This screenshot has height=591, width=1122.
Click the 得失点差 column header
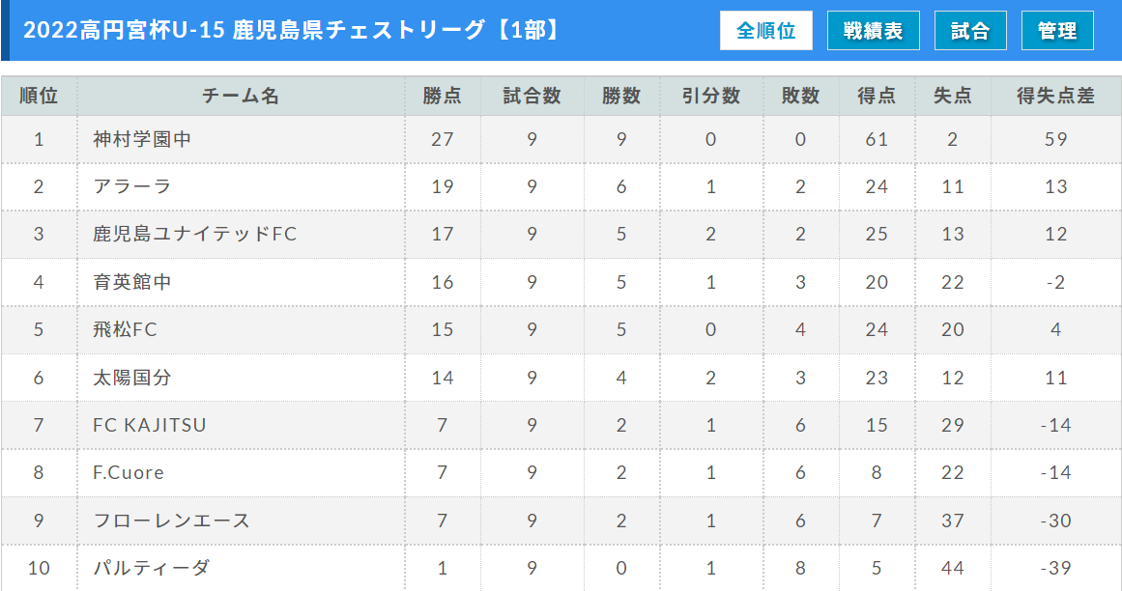tap(1055, 96)
